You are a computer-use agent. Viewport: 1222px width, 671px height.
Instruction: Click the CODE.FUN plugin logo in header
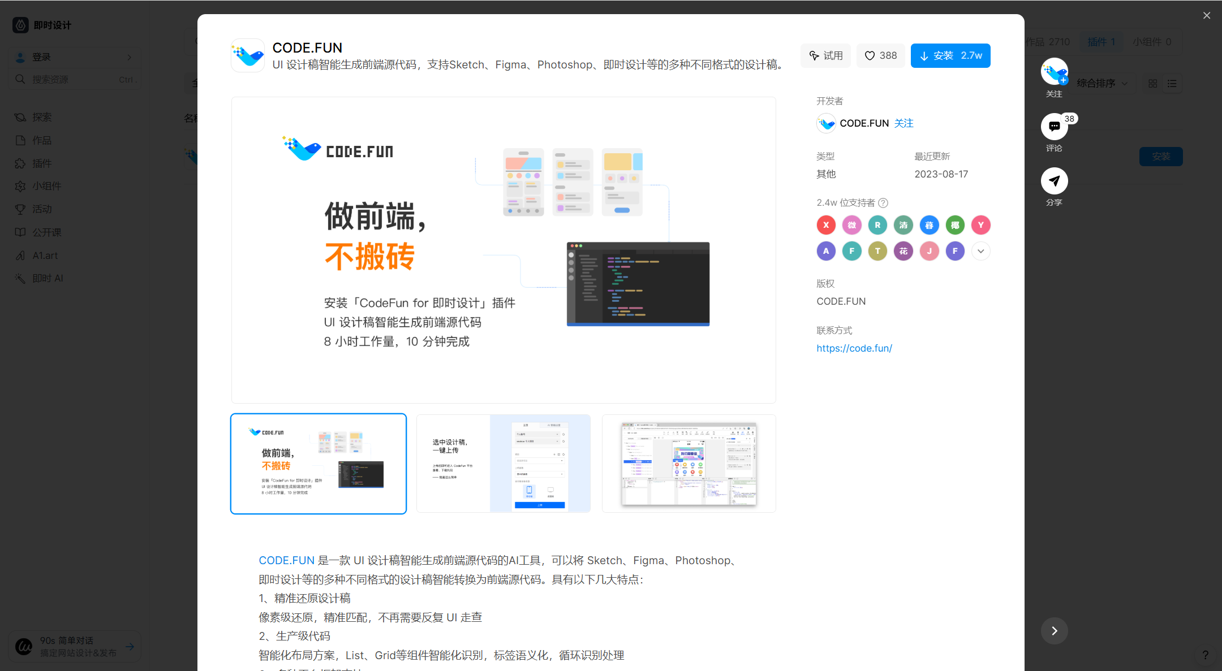pyautogui.click(x=248, y=55)
